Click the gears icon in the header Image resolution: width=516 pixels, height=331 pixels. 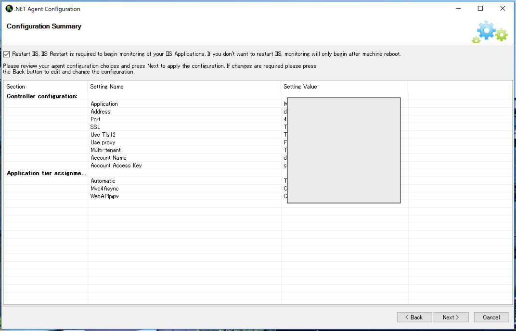pyautogui.click(x=489, y=32)
